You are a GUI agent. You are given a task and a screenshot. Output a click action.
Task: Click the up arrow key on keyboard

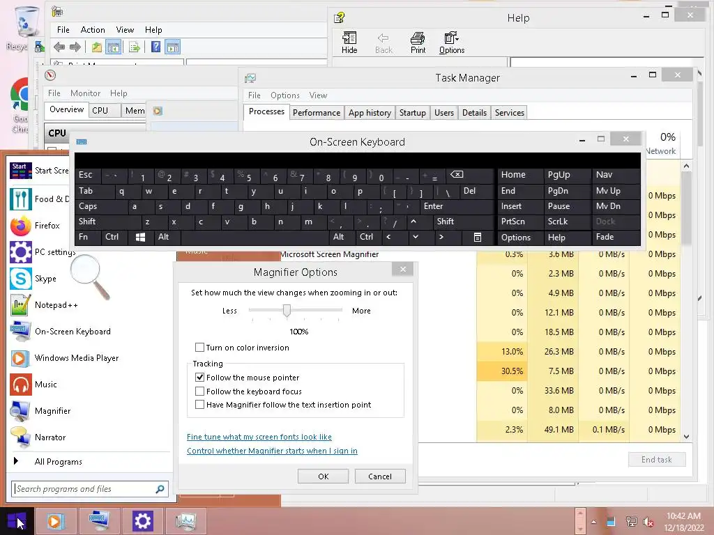[x=413, y=222]
